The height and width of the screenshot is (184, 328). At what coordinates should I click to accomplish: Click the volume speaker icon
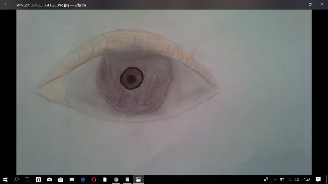(296, 180)
